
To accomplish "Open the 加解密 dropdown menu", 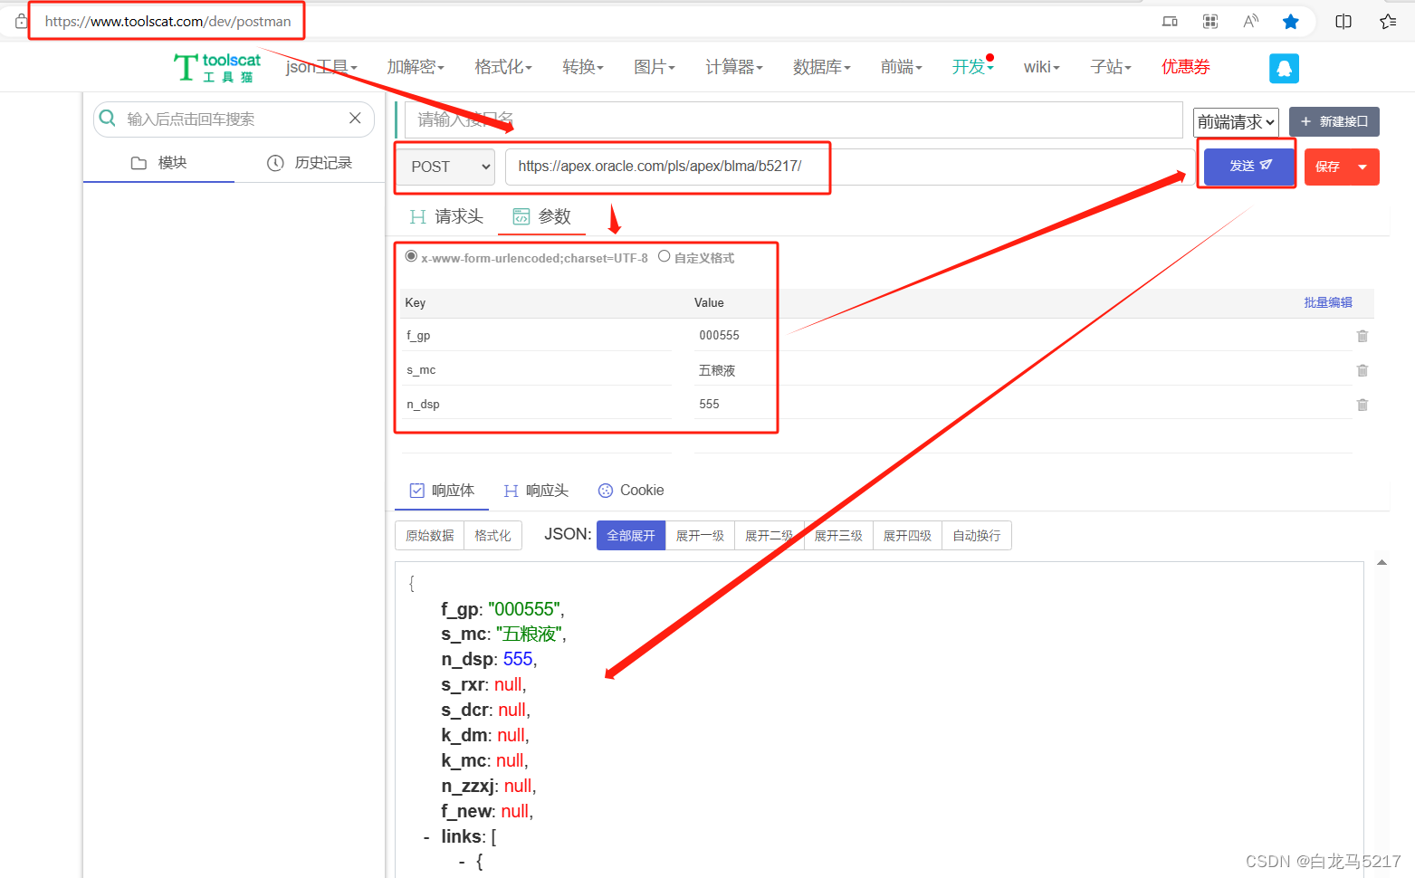I will pos(416,67).
